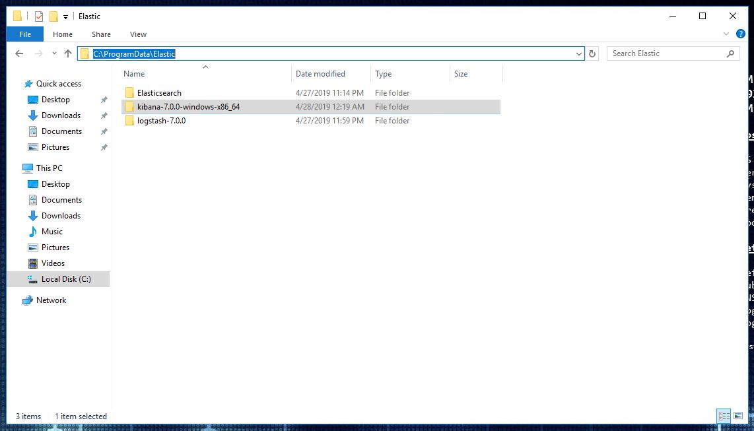Switch to the Details view layout
The width and height of the screenshot is (754, 431).
click(x=724, y=416)
